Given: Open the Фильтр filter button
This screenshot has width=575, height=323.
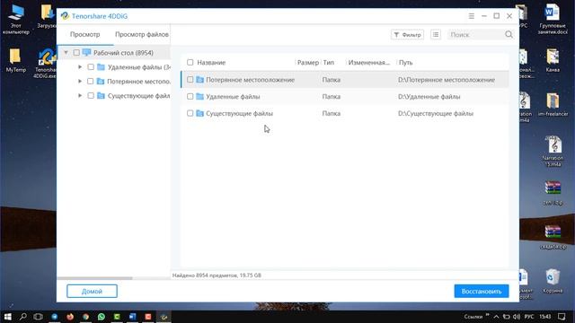Looking at the screenshot, I should (407, 34).
